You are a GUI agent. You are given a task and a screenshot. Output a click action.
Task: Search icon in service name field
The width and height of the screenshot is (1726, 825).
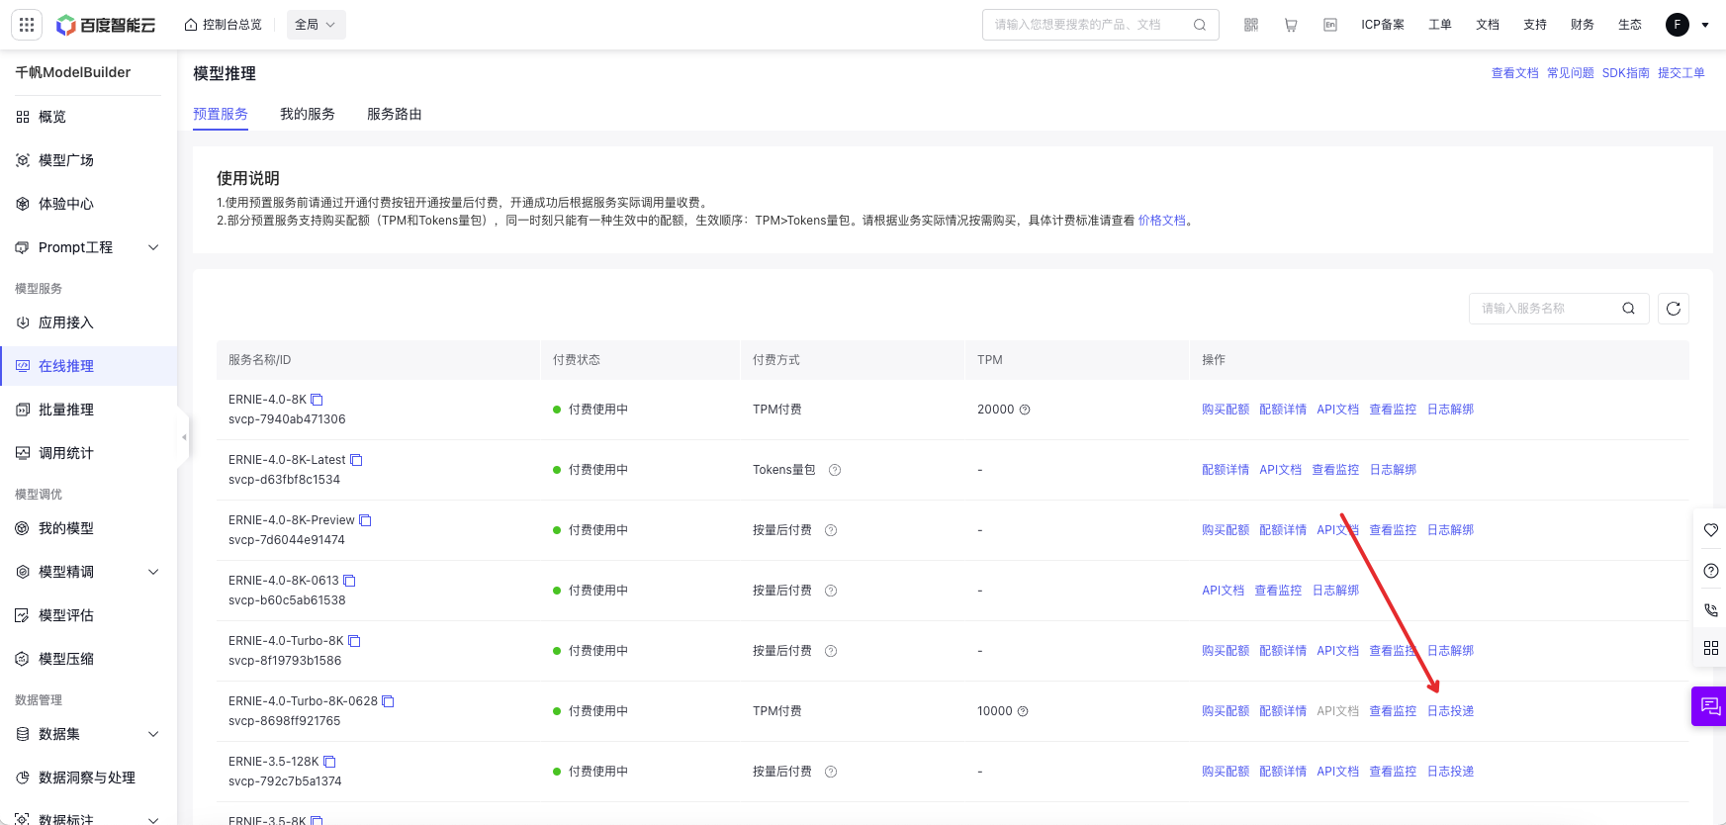pos(1628,309)
